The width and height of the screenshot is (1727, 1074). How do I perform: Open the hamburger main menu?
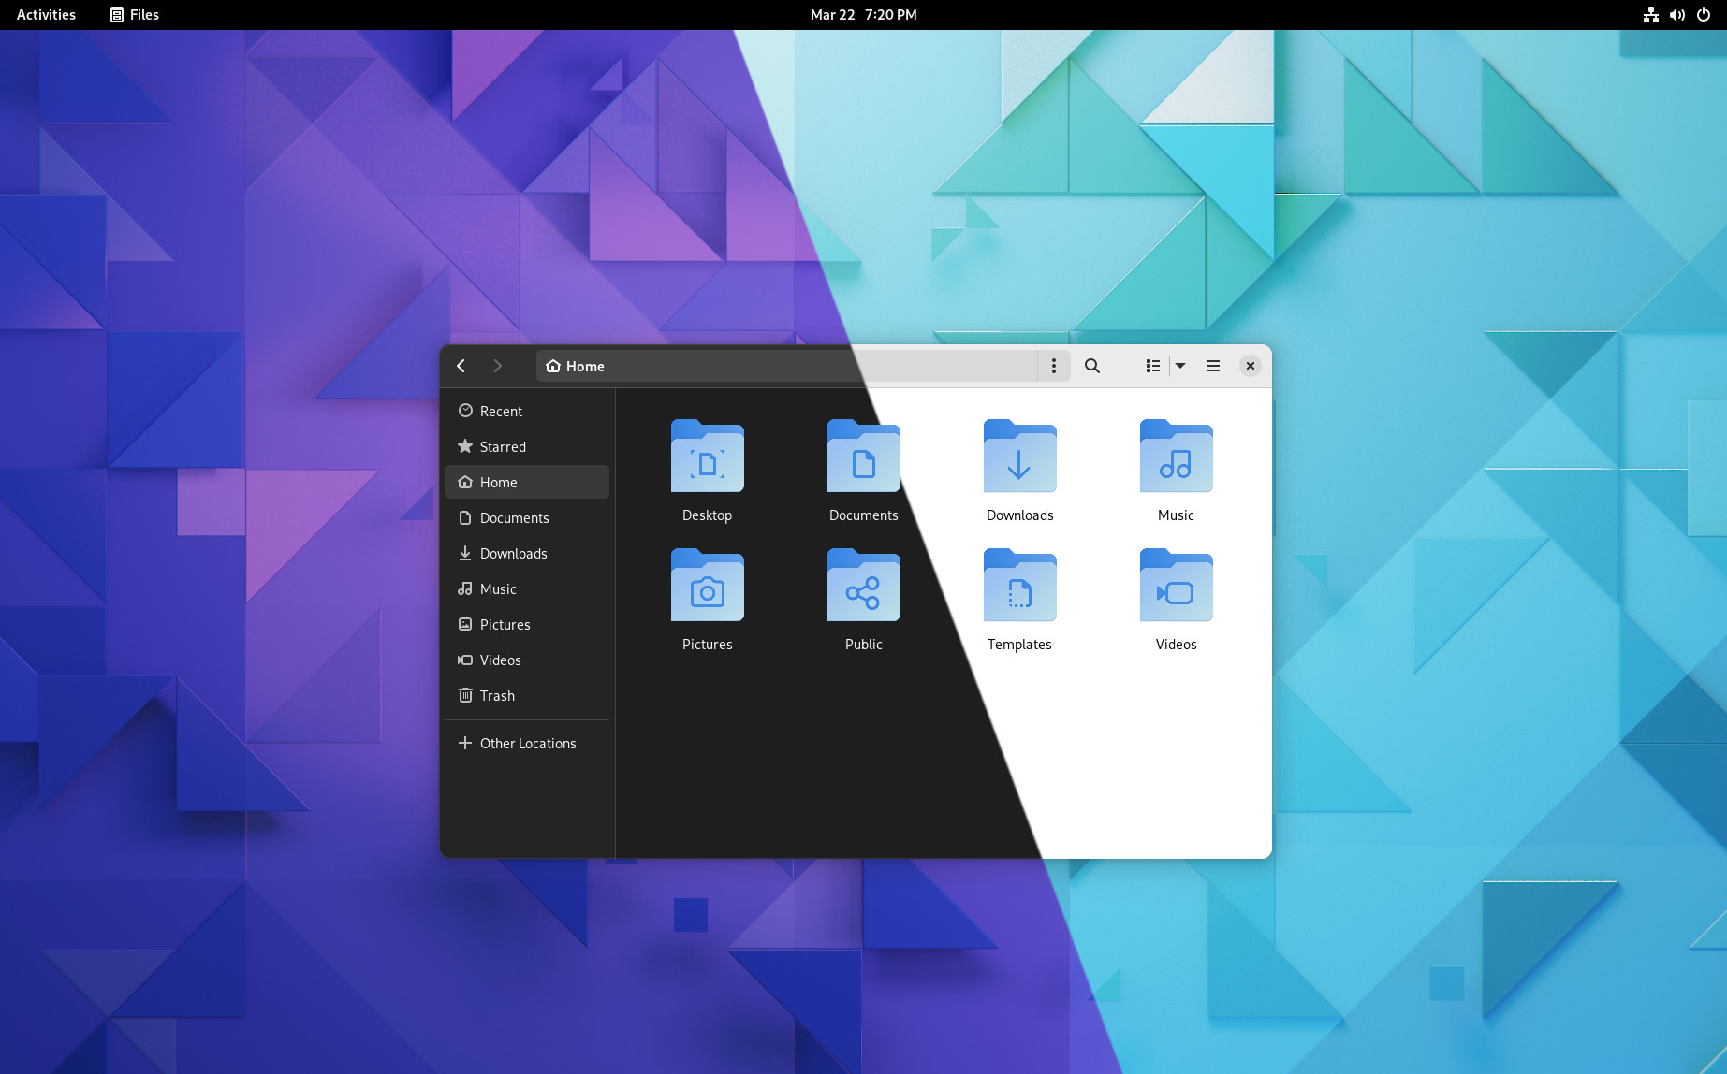tap(1212, 366)
